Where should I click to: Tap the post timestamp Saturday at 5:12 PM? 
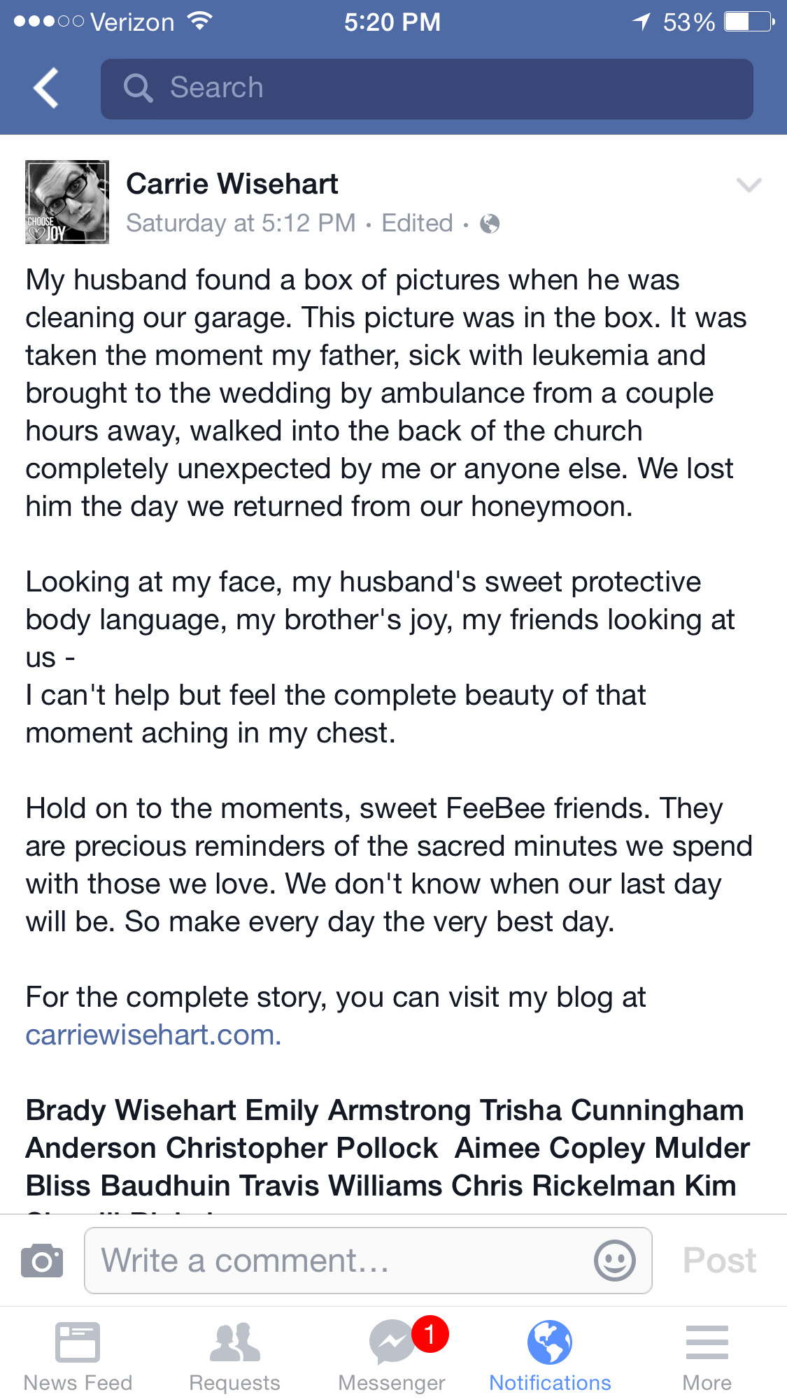(241, 224)
